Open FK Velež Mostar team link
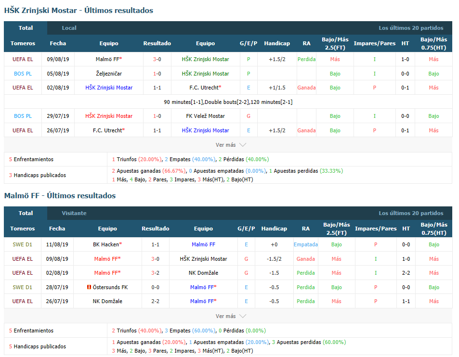Image resolution: width=459 pixels, height=357 pixels. 205,116
